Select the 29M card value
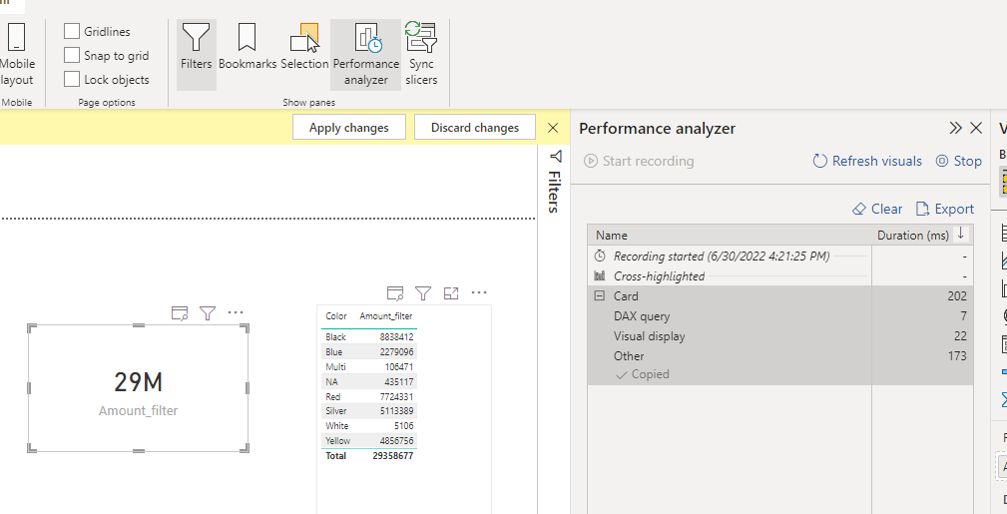 coord(138,381)
